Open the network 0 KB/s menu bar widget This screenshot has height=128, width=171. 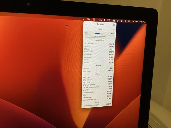pos(109,20)
